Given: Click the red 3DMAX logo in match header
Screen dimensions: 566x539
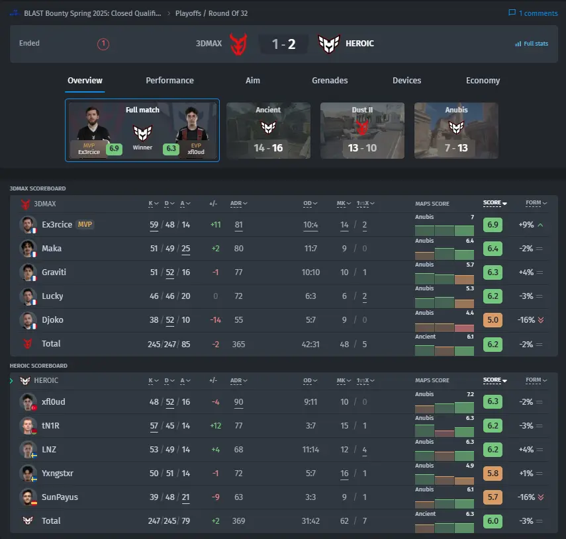Looking at the screenshot, I should (238, 44).
